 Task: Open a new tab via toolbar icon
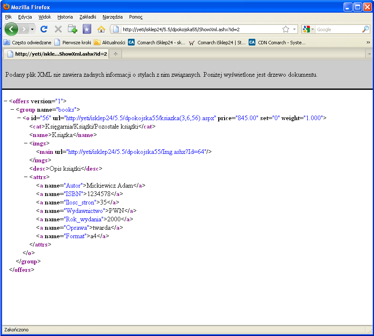point(72,29)
